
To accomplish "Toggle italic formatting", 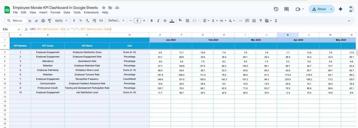I will [x=158, y=21].
